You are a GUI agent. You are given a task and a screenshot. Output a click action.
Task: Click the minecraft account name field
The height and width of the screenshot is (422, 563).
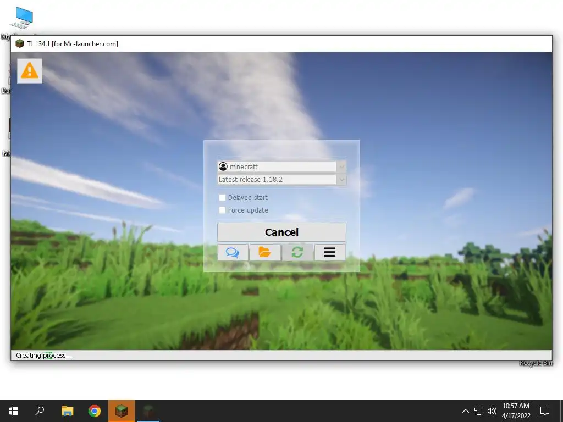[x=277, y=166]
